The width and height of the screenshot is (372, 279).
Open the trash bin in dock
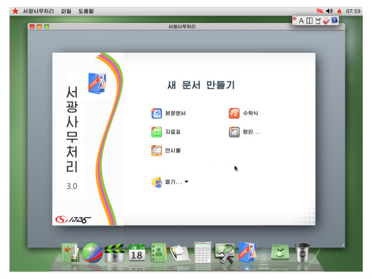[303, 253]
